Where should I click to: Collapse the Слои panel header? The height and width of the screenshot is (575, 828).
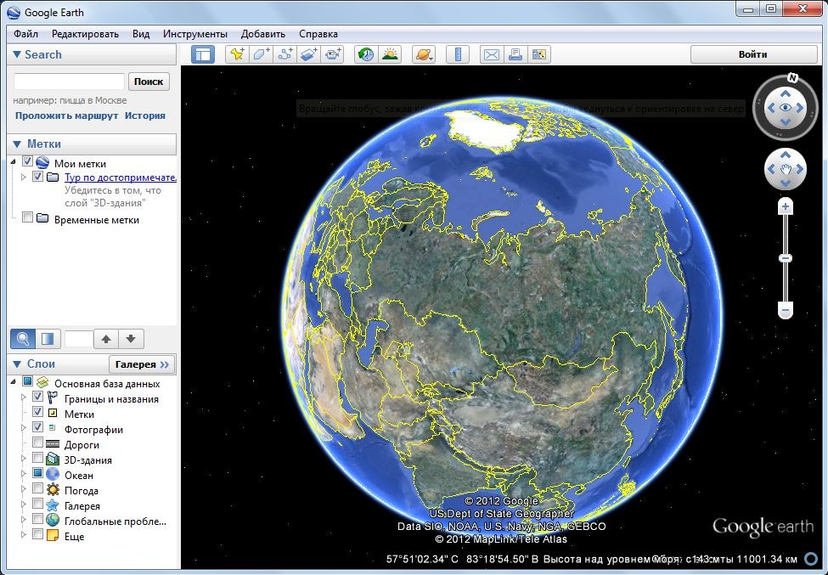(17, 364)
